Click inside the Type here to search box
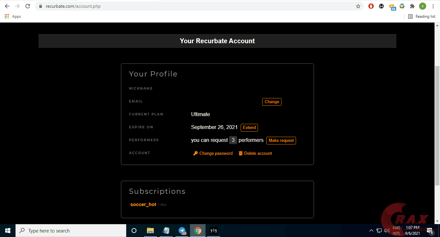This screenshot has width=440, height=237. point(71,231)
